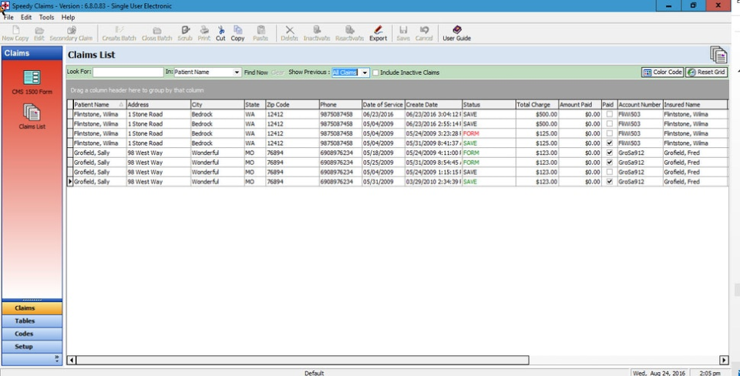Open CMS 1500 Form in sidebar

(32, 82)
